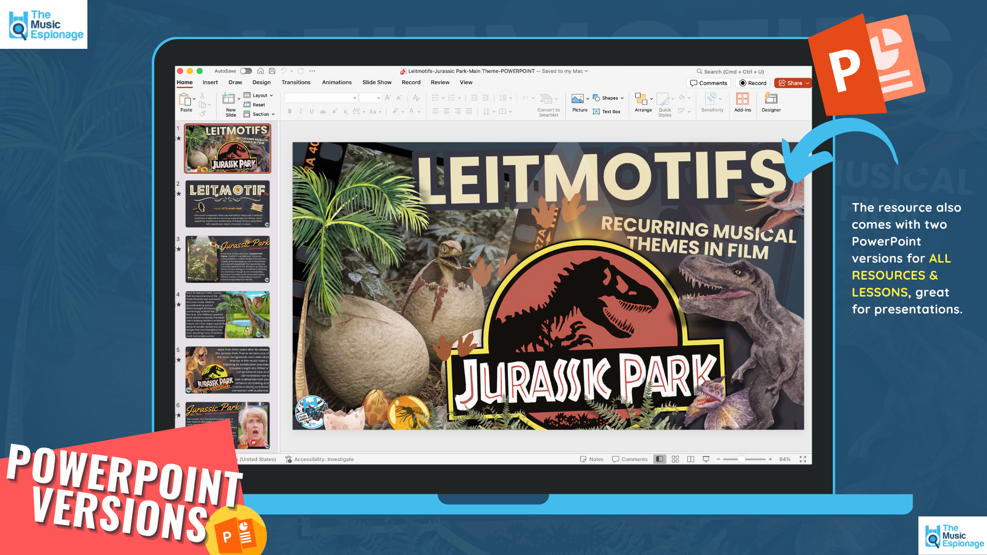Screen dimensions: 987x555
Task: Switch to Slide Sorter view
Action: [675, 459]
